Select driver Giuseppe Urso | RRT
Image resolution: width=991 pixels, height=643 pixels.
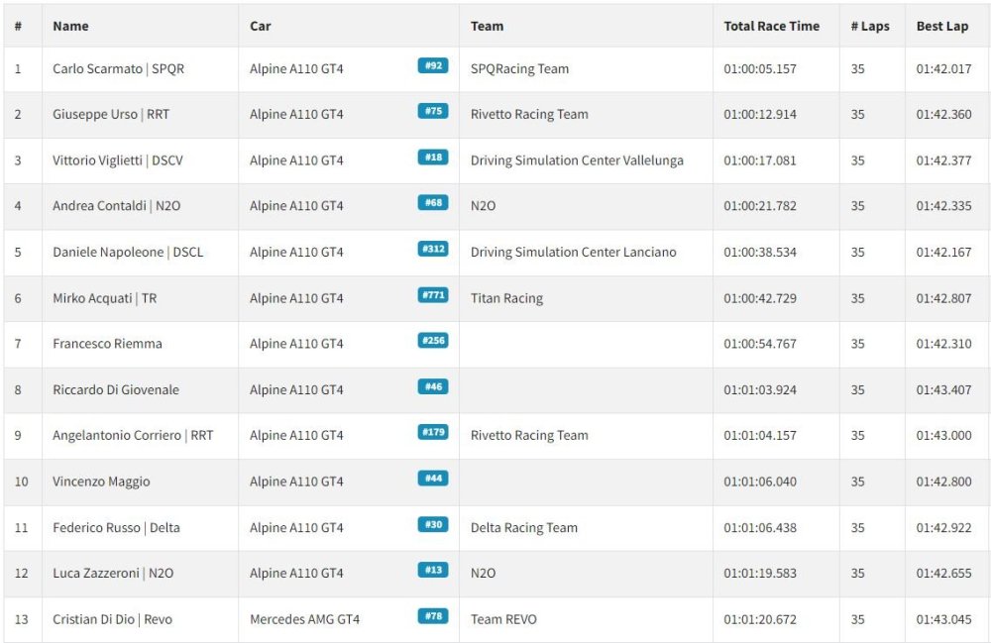tap(111, 114)
